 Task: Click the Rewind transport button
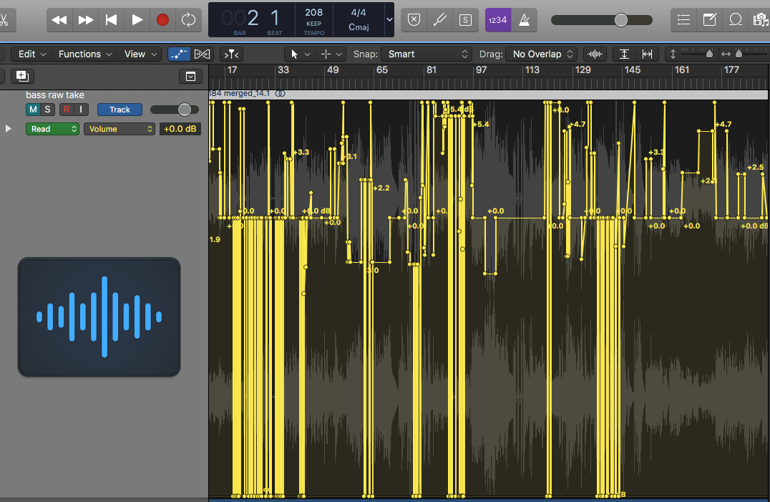pyautogui.click(x=59, y=20)
